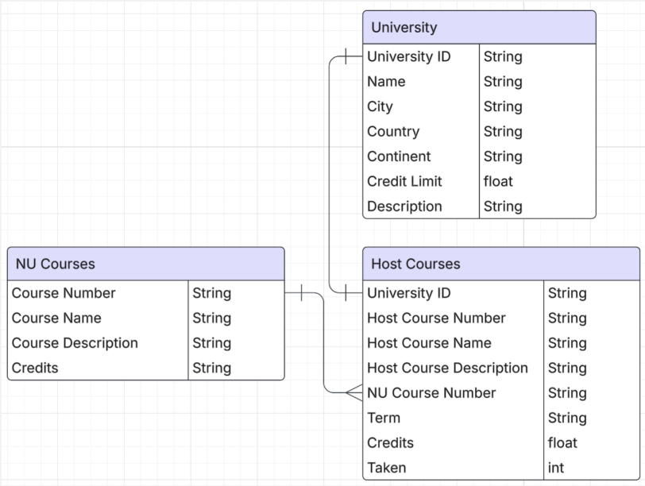Select the University table header
Viewport: 645px width, 486px height.
pyautogui.click(x=479, y=28)
